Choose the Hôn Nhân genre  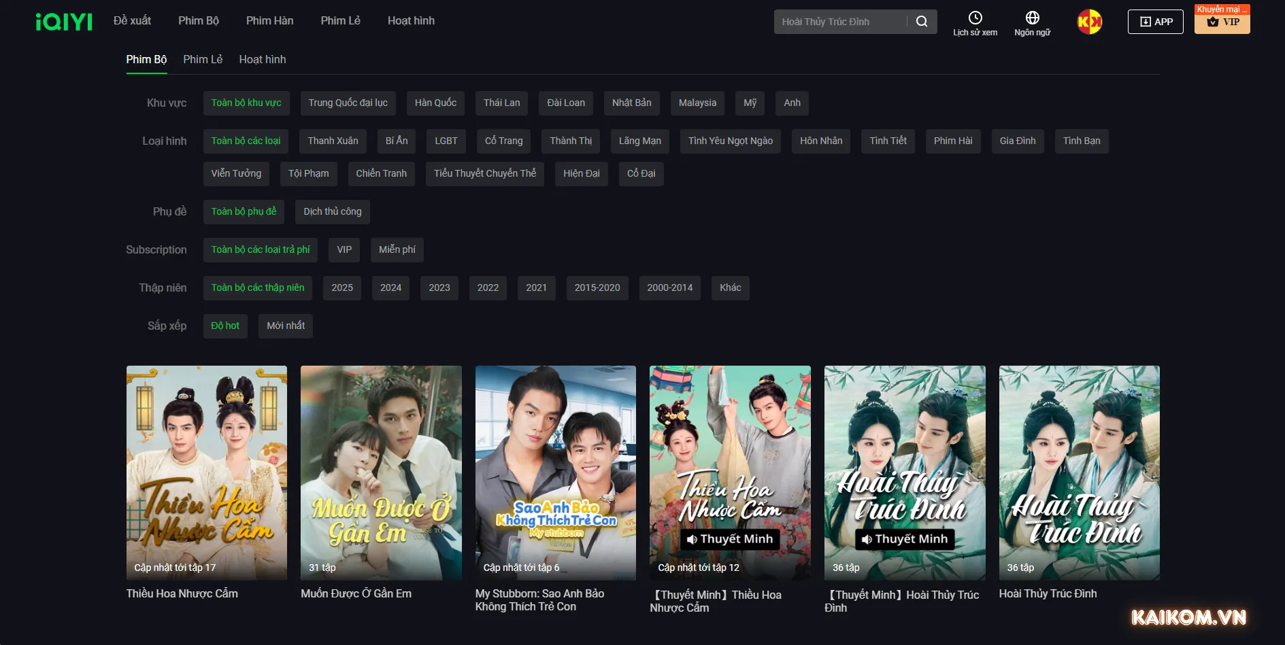821,141
